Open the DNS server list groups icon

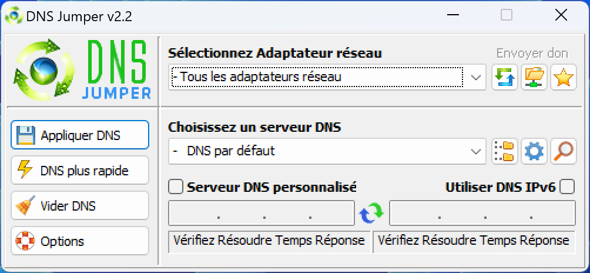click(505, 151)
